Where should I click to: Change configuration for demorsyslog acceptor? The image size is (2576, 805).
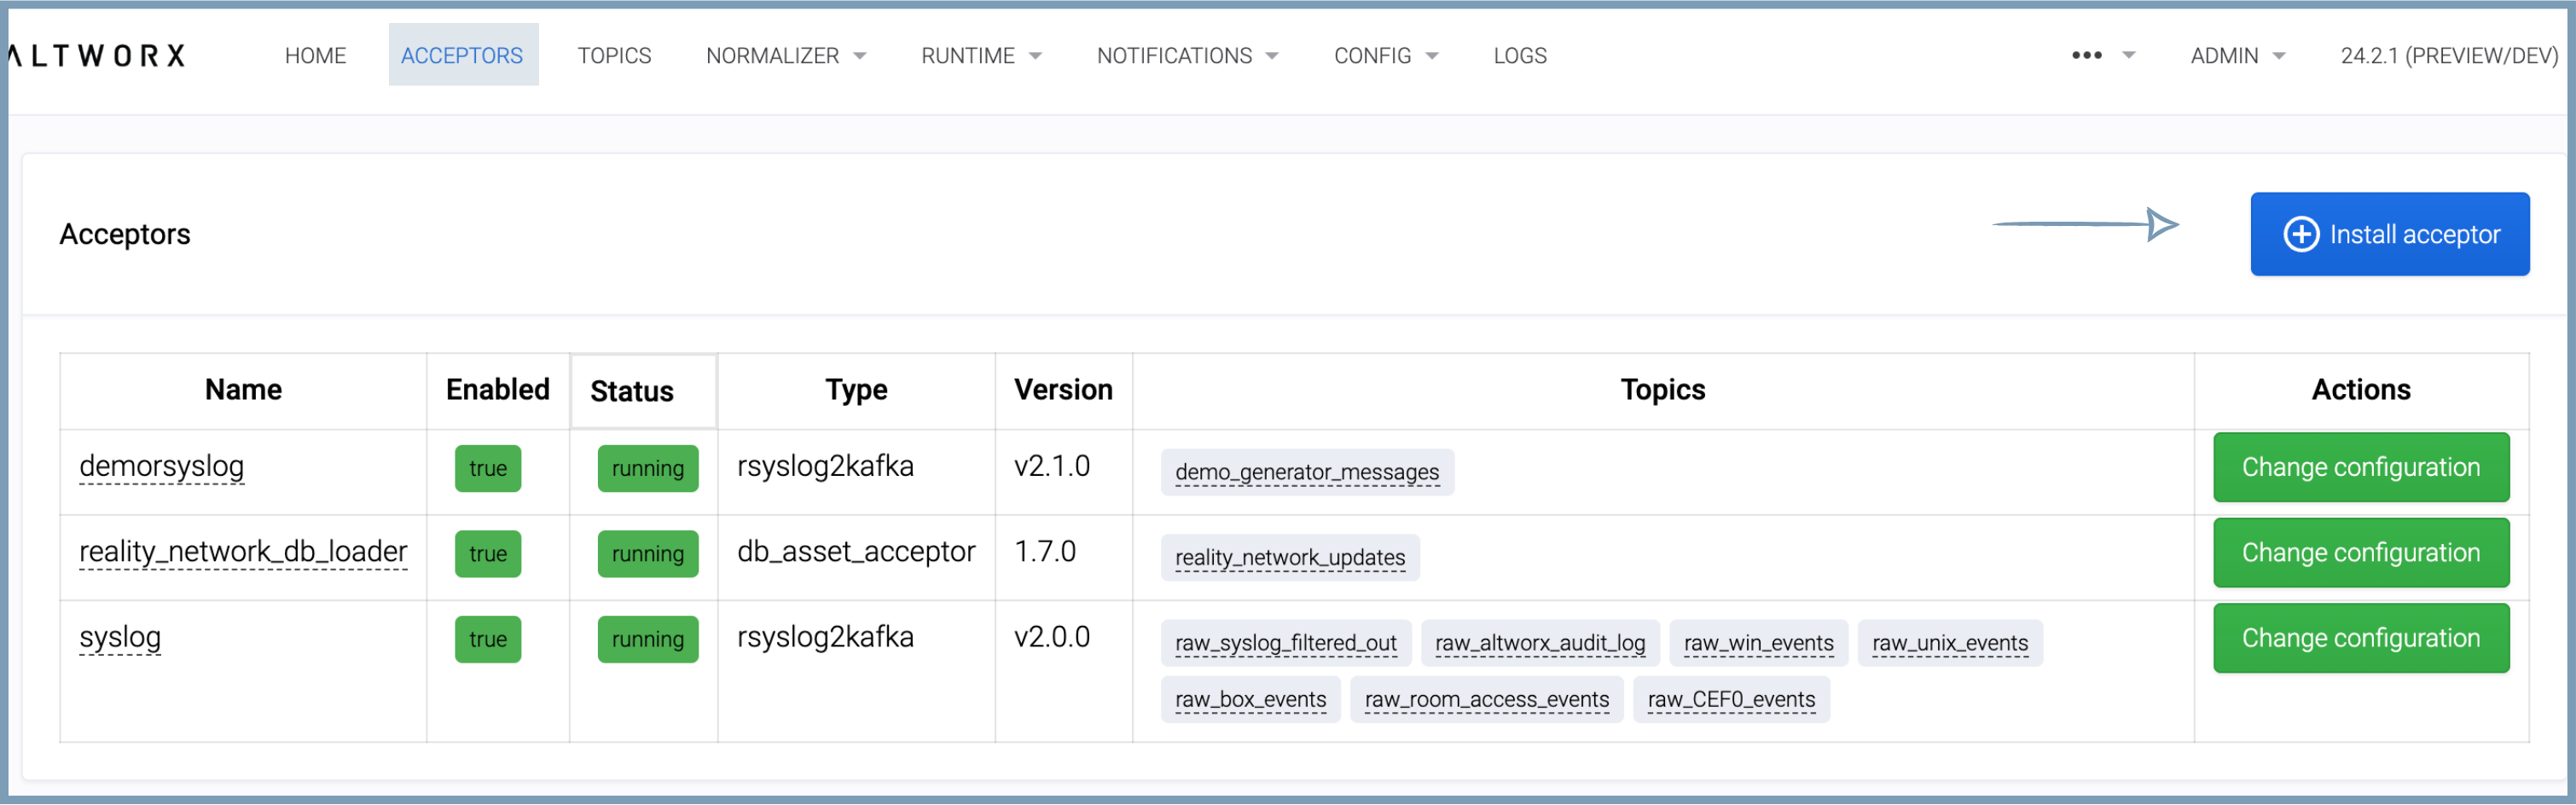pos(2360,467)
